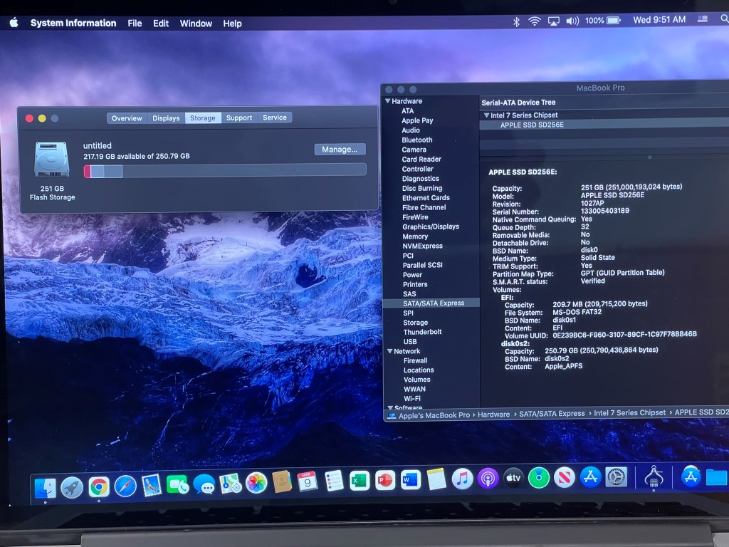Open the Window menu in the menu bar

point(196,23)
